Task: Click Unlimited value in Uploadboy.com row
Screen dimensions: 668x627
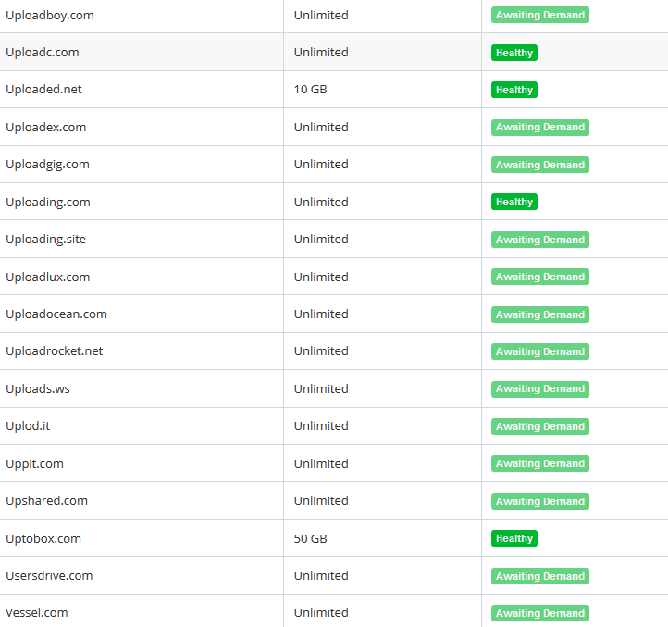Action: click(x=321, y=16)
